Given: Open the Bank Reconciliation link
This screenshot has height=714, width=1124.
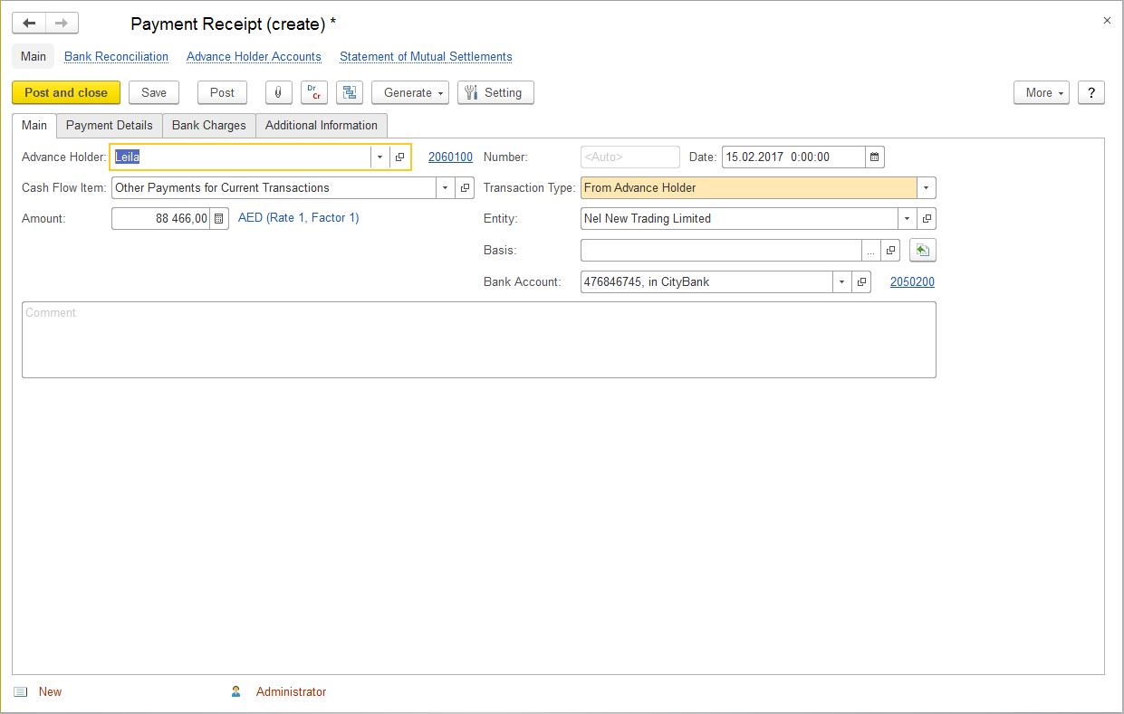Looking at the screenshot, I should pos(116,56).
